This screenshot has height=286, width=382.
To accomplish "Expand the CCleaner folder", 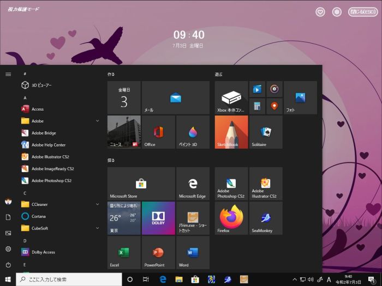I will pyautogui.click(x=98, y=204).
